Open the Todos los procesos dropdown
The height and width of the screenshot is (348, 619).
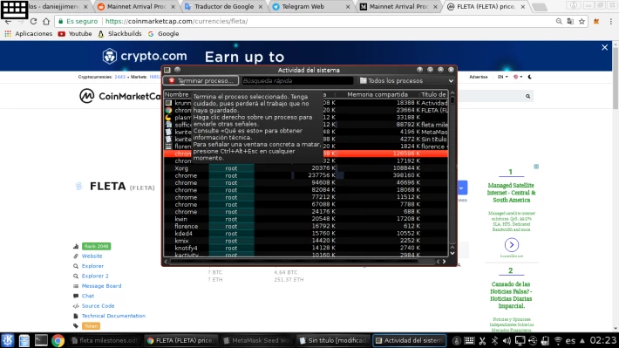[x=406, y=80]
